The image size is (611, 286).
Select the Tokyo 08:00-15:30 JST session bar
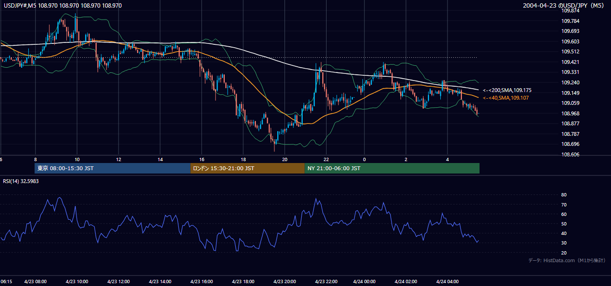pyautogui.click(x=112, y=168)
